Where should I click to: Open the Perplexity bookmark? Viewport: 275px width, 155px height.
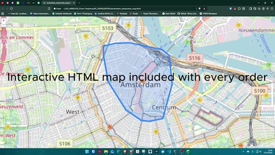tap(122, 13)
